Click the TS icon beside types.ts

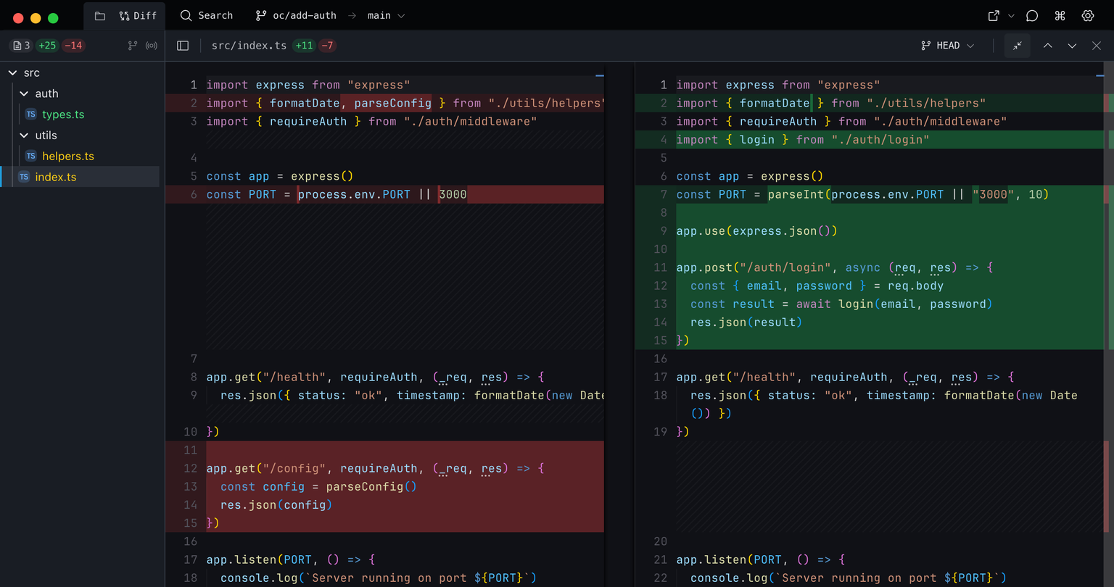point(30,115)
